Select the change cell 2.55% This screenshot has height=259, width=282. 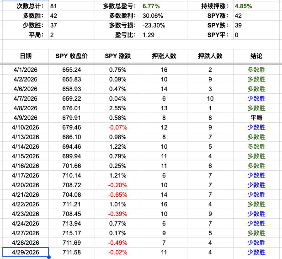tap(118, 108)
